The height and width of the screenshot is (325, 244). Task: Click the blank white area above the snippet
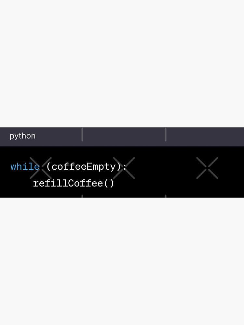[x=122, y=64]
